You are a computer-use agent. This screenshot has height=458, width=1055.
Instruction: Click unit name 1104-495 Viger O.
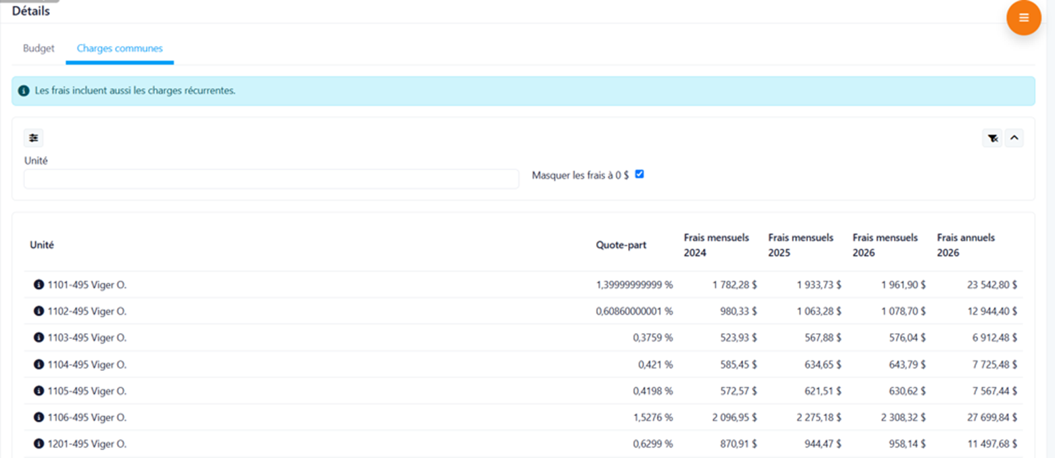point(87,365)
